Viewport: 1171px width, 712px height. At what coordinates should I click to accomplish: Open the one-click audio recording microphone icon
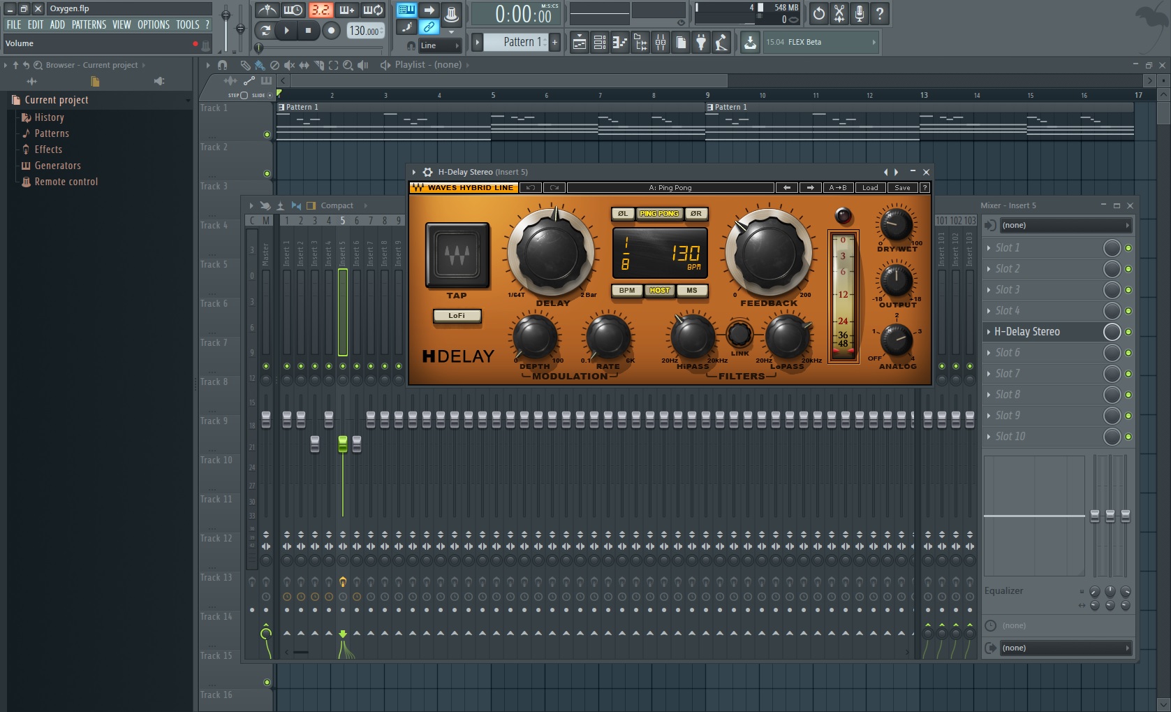[x=860, y=13]
